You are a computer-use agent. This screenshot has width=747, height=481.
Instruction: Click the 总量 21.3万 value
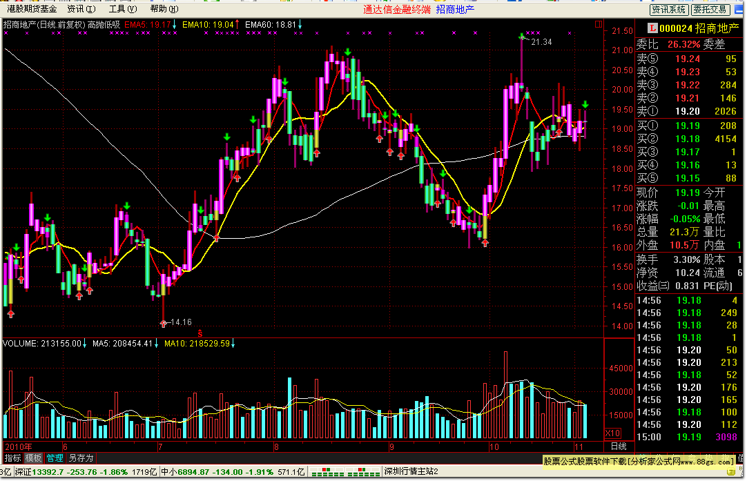[685, 232]
